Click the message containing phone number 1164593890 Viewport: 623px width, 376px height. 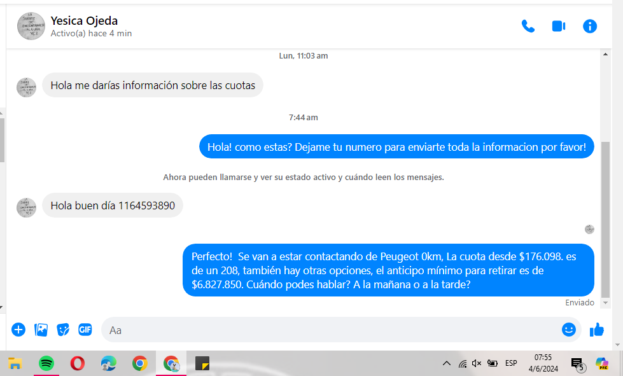pos(113,205)
